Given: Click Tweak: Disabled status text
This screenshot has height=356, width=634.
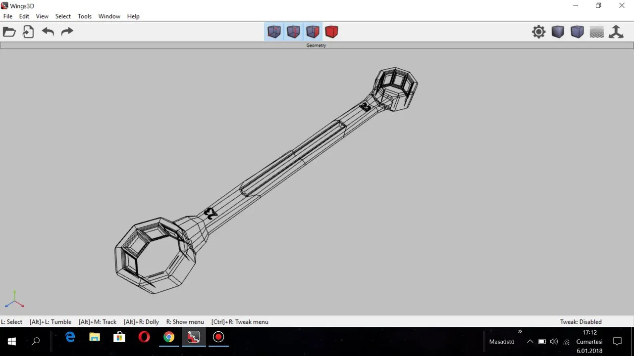Looking at the screenshot, I should tap(581, 322).
